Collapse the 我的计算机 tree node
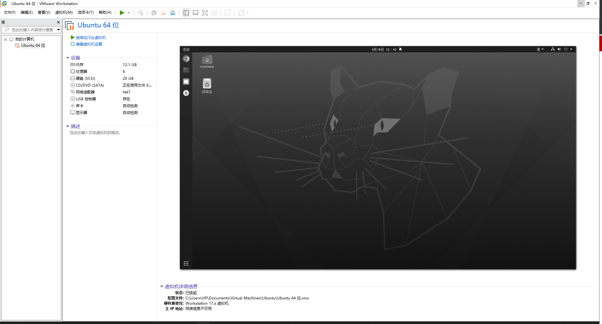The image size is (602, 324). click(5, 39)
